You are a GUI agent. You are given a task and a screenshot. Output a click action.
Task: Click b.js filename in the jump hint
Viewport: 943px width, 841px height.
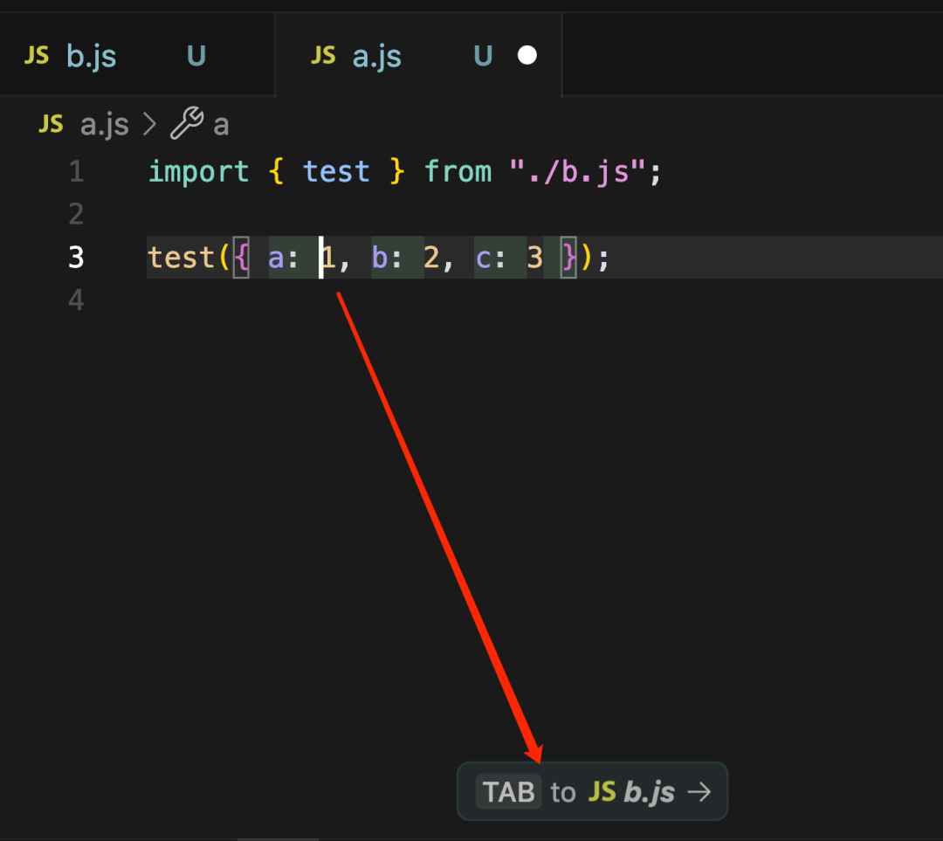650,792
